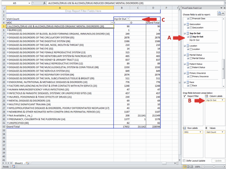Screen dimensions: 226x169
Task: Click the macro recording icon in status bar
Action: pos(13,167)
